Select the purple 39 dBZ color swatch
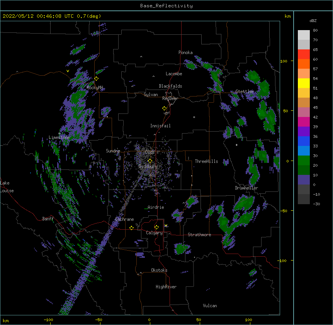 304,131
